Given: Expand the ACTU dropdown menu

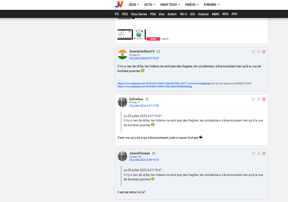Looking at the screenshot, I should click(x=150, y=5).
